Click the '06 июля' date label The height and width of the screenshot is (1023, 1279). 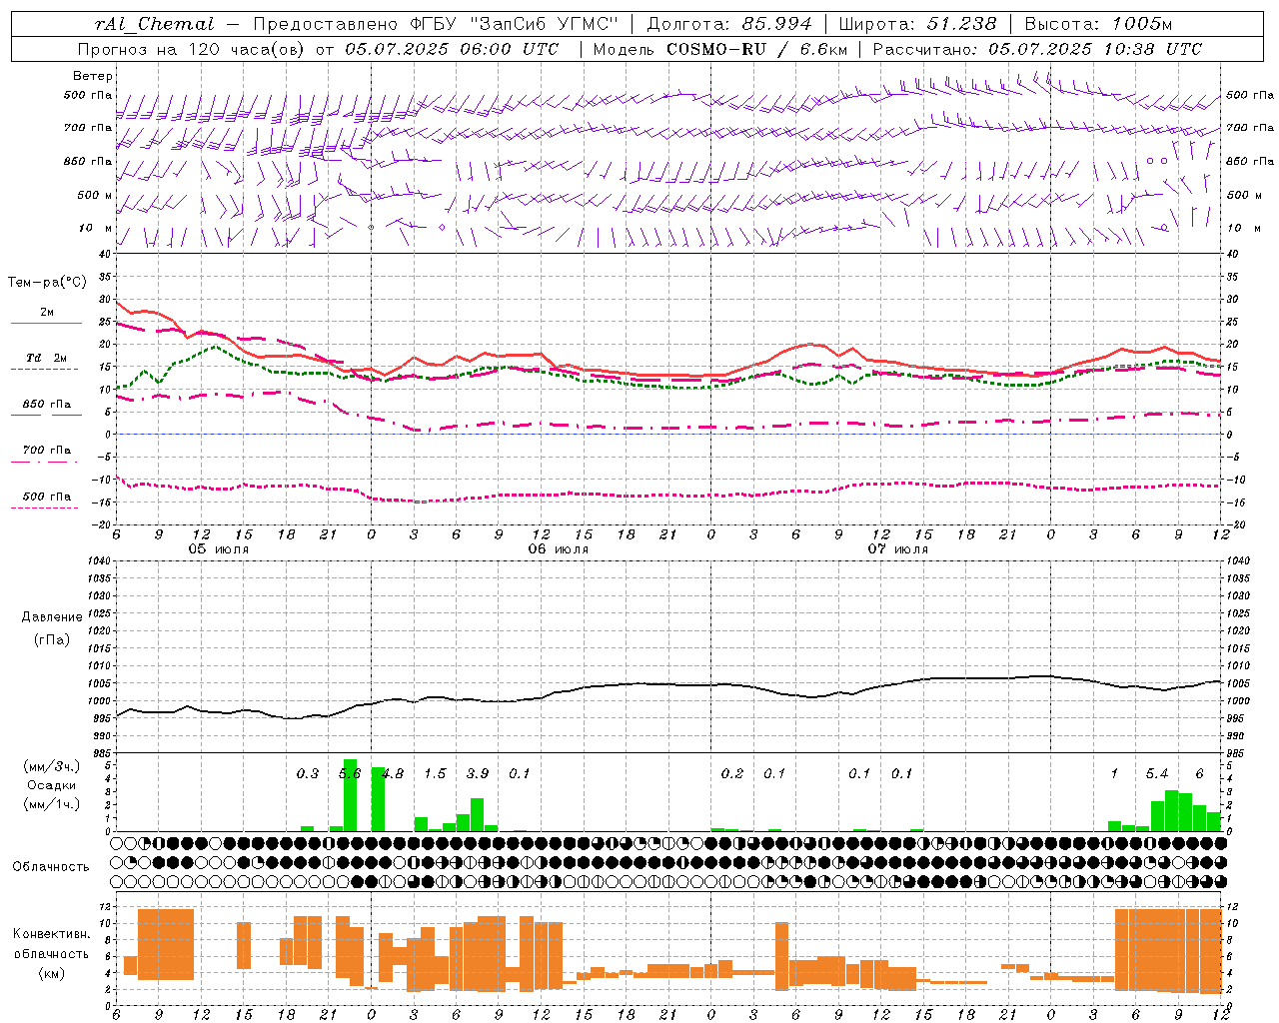[559, 549]
